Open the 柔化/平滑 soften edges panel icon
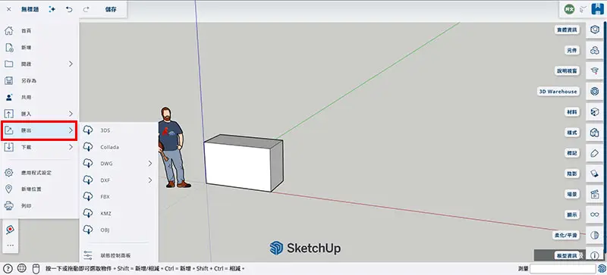The height and width of the screenshot is (275, 607). tap(595, 235)
